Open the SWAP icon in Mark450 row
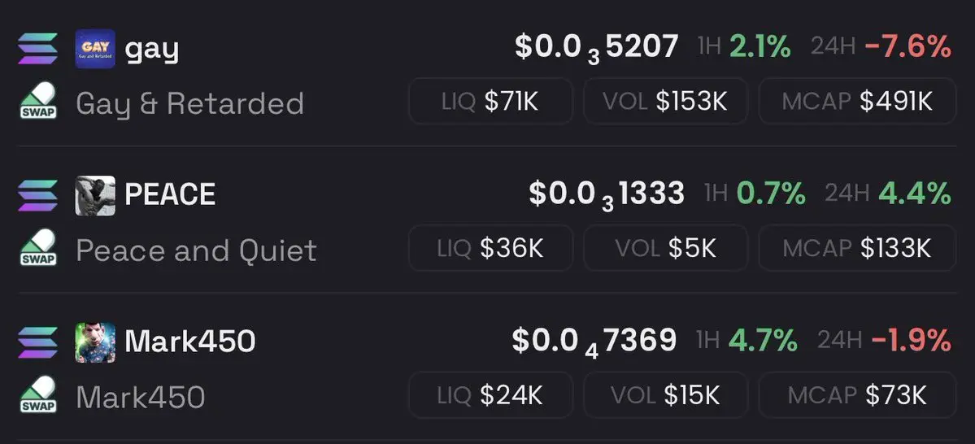975x444 pixels. coord(37,395)
